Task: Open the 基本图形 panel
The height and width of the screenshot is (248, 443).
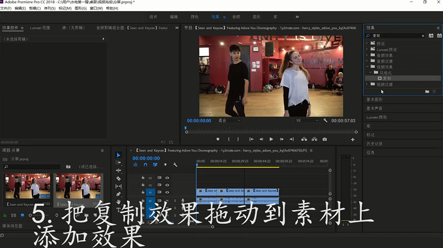Action: pyautogui.click(x=375, y=99)
